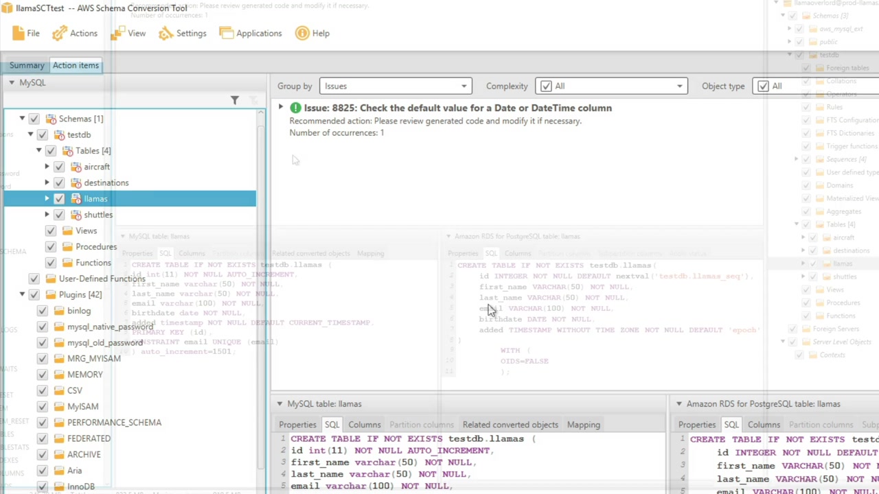The image size is (879, 494).
Task: Open the Columns tab for MySQL table llamas
Action: (x=364, y=425)
